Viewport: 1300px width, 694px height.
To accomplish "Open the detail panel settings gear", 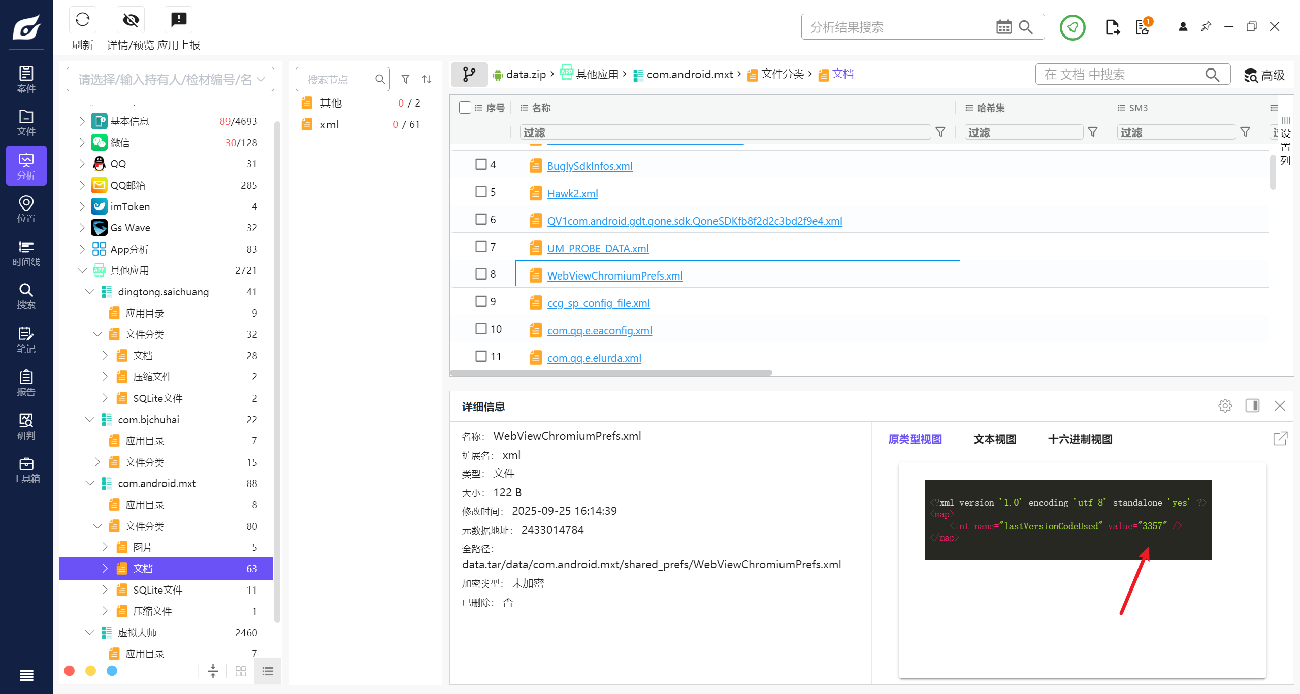I will [x=1225, y=406].
